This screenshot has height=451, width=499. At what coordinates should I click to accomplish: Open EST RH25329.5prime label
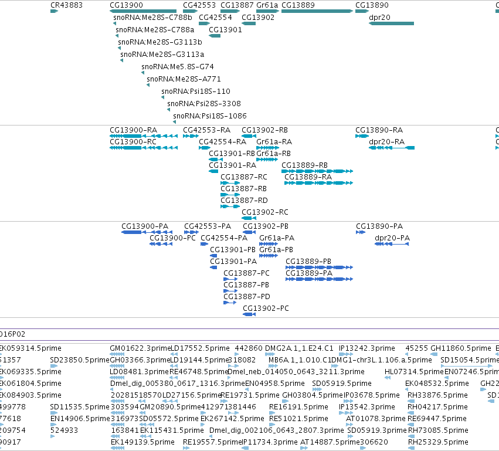438,442
